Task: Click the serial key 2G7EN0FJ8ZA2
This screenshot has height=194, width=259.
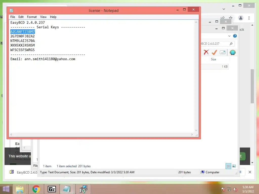Action: 23,36
